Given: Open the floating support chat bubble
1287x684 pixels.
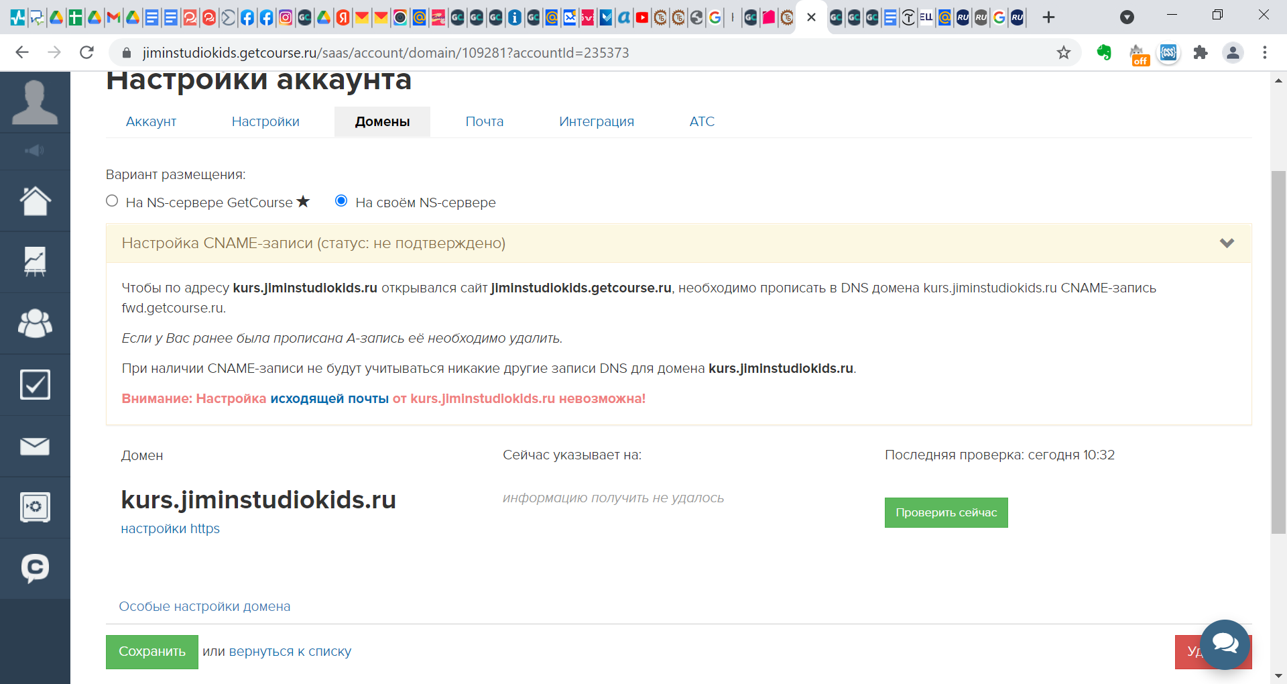Looking at the screenshot, I should [x=1225, y=644].
